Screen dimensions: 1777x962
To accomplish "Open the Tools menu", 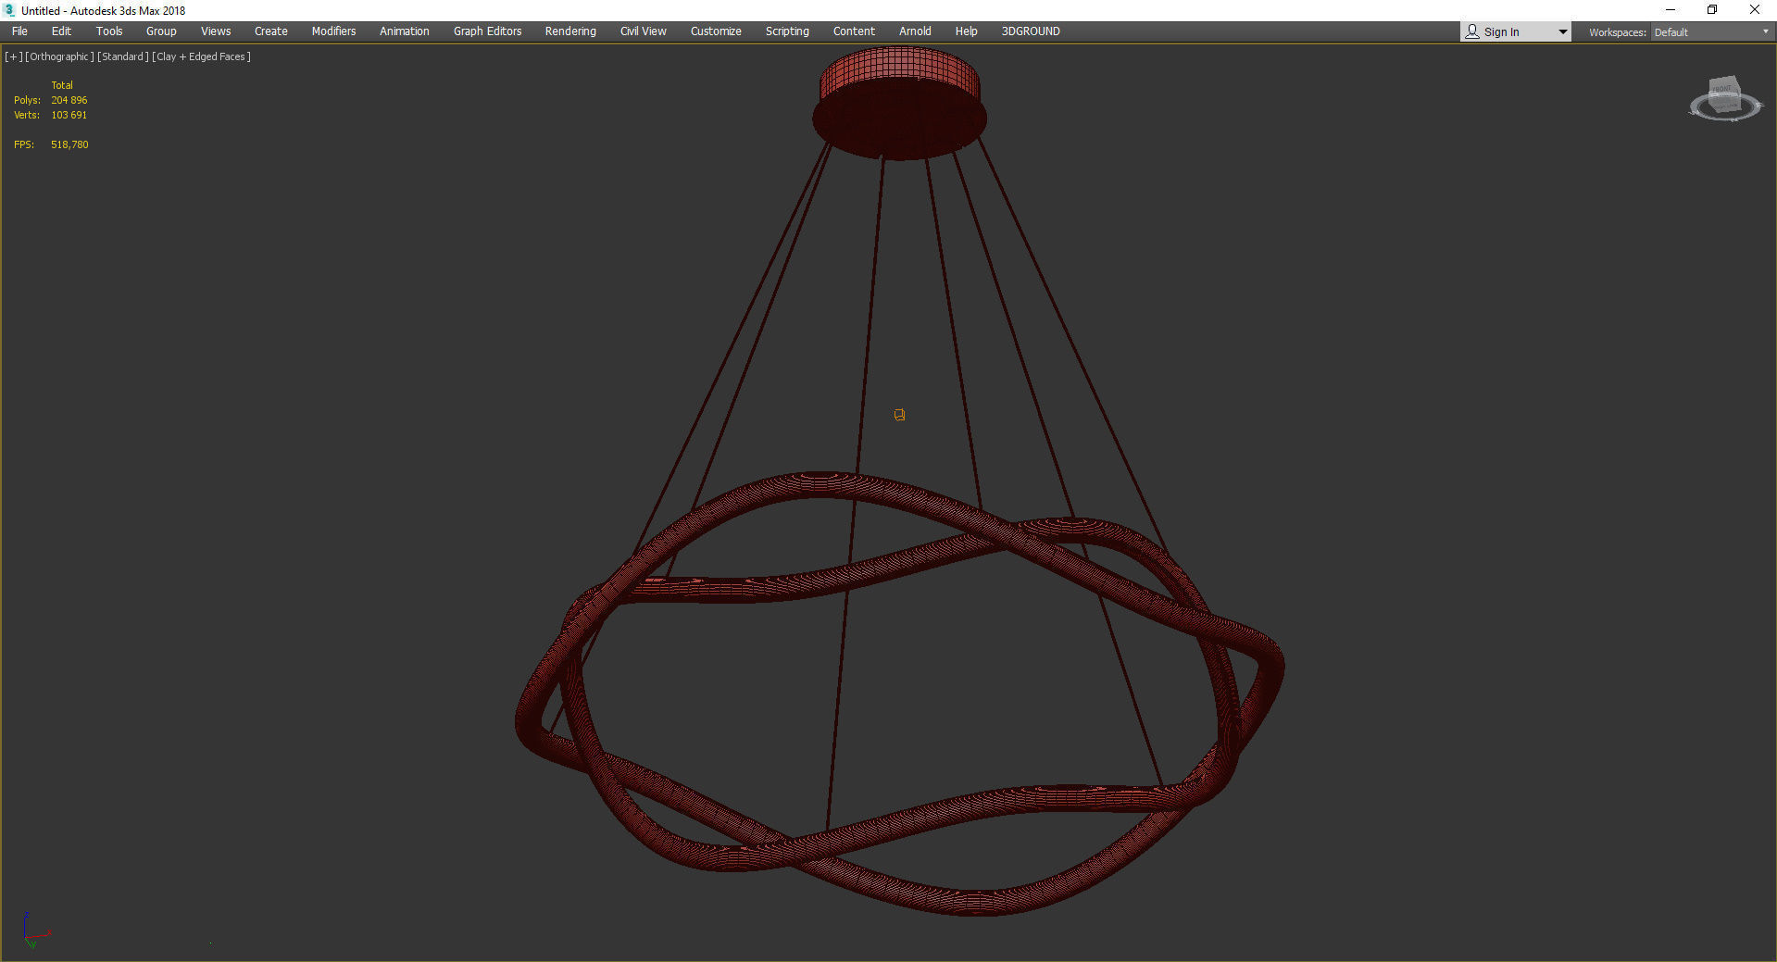I will click(x=109, y=31).
